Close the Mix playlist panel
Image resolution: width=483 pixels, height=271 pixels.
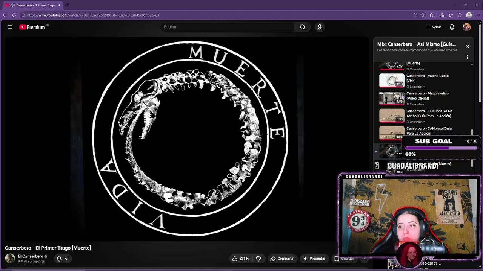pos(467,46)
